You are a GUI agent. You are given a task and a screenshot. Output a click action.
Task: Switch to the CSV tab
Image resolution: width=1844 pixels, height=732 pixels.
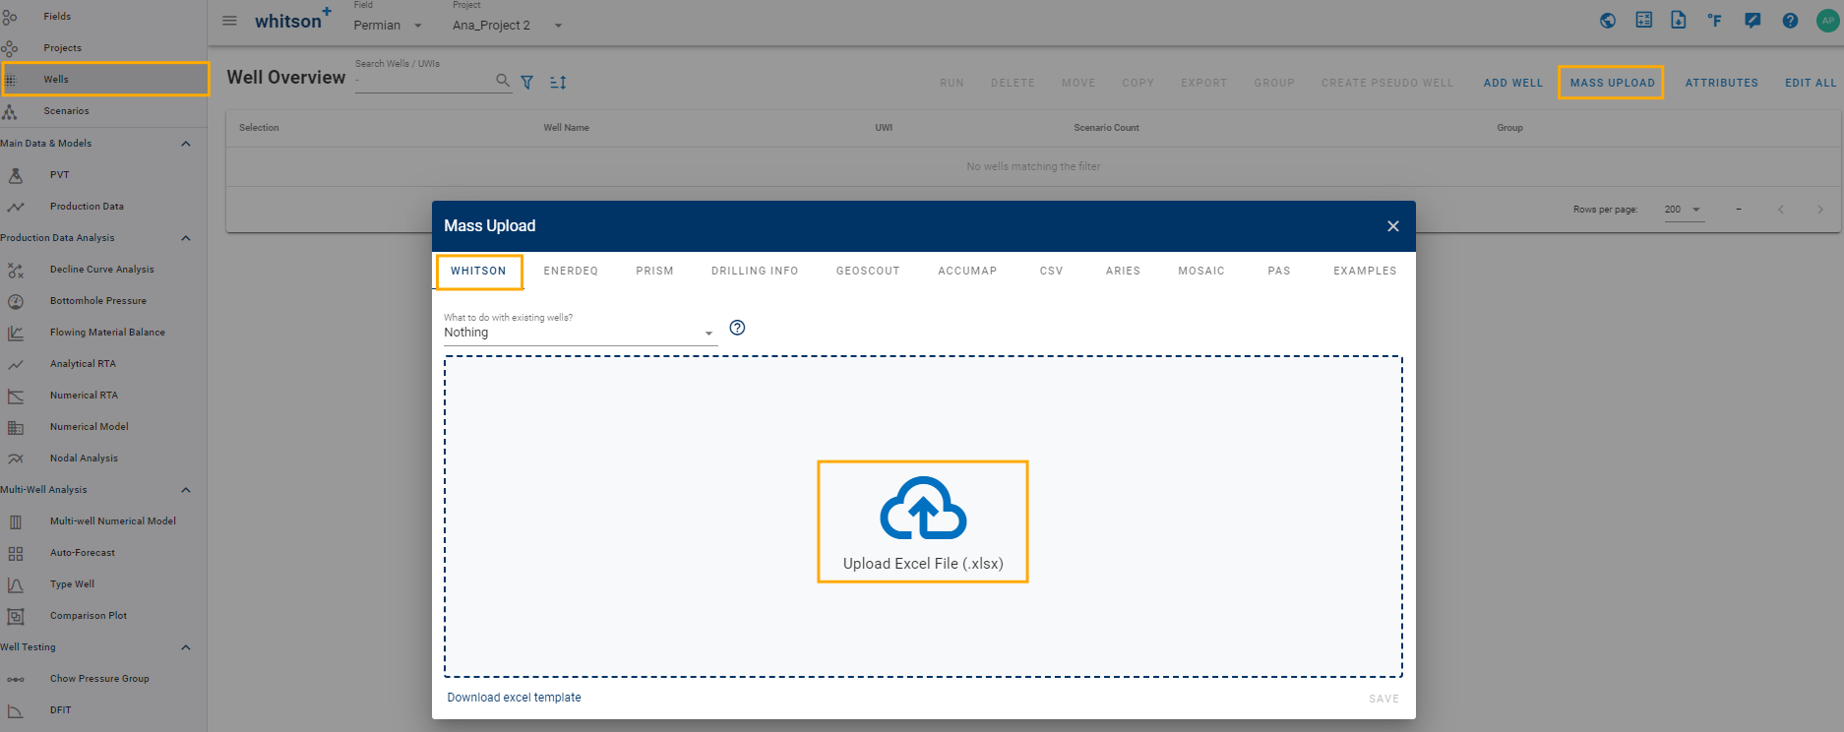[x=1051, y=271]
